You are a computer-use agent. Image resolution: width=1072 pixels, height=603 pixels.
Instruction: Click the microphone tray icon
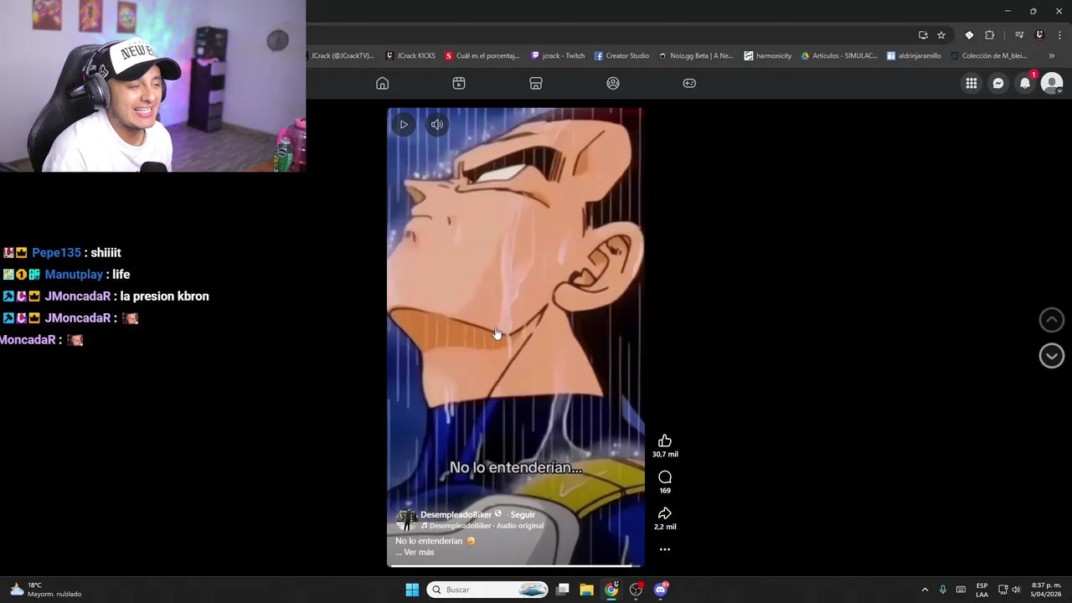(x=943, y=590)
